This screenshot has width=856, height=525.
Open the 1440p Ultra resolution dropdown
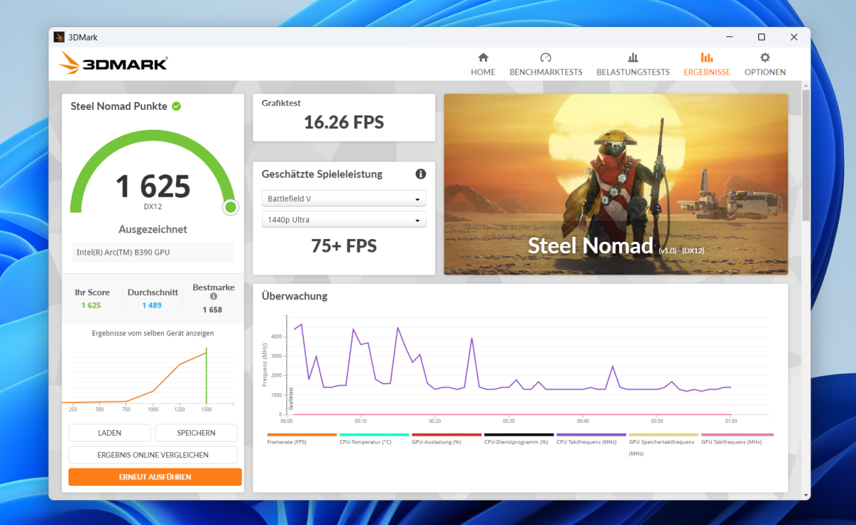tap(344, 220)
